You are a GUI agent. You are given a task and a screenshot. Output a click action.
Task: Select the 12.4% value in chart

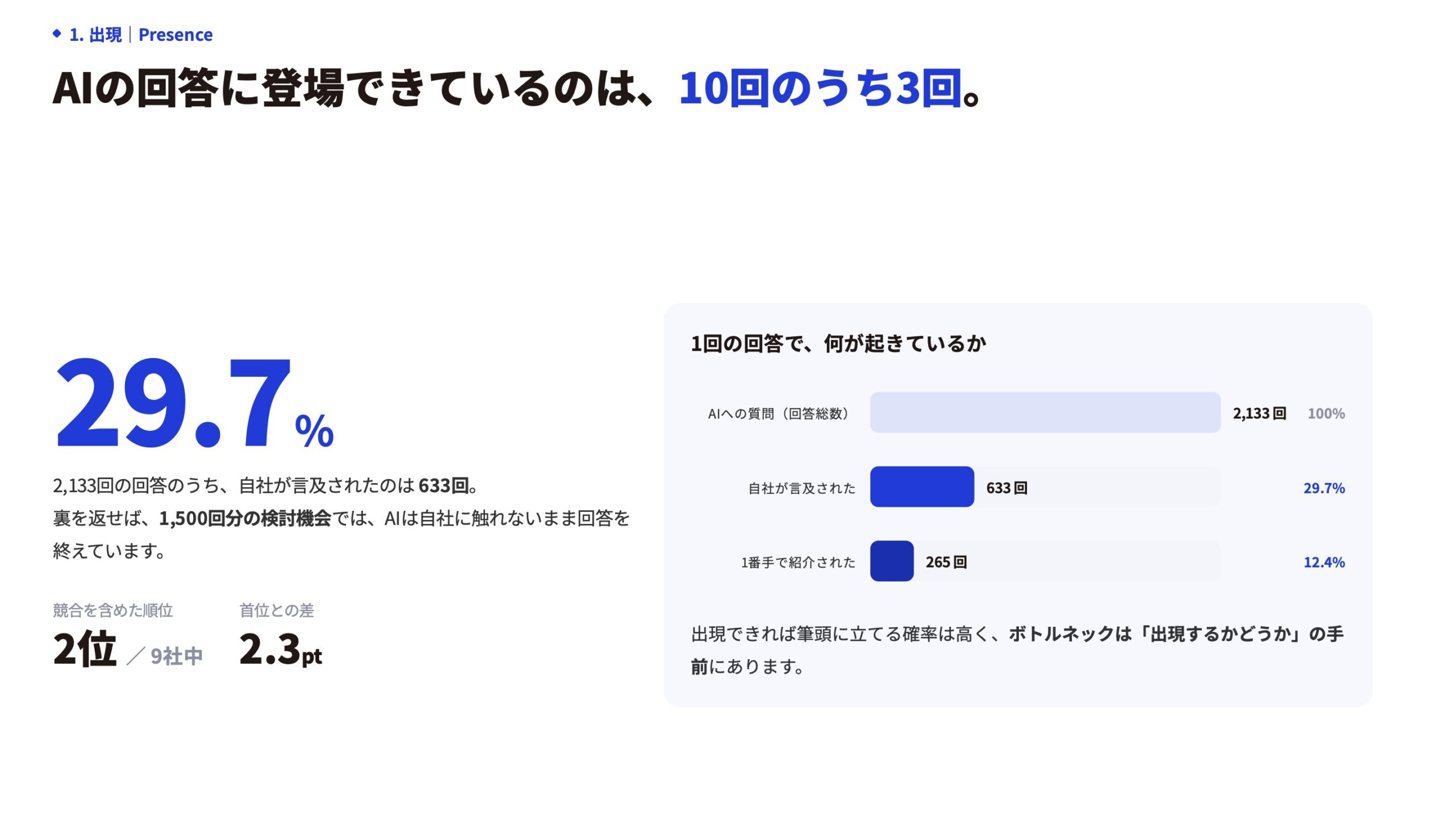pos(1324,562)
